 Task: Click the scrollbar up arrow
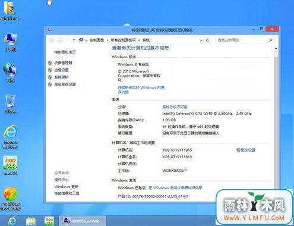click(x=276, y=49)
